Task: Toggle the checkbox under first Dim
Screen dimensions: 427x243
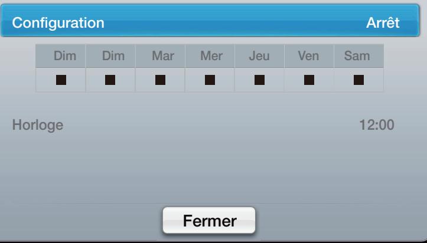Action: coord(61,80)
